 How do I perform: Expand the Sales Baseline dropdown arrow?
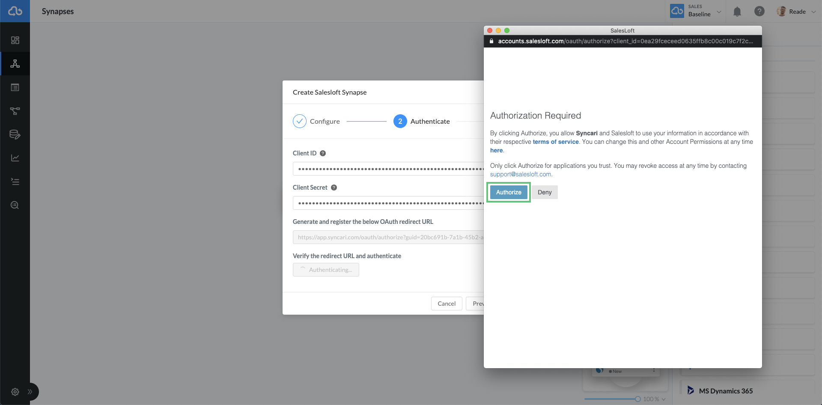719,12
